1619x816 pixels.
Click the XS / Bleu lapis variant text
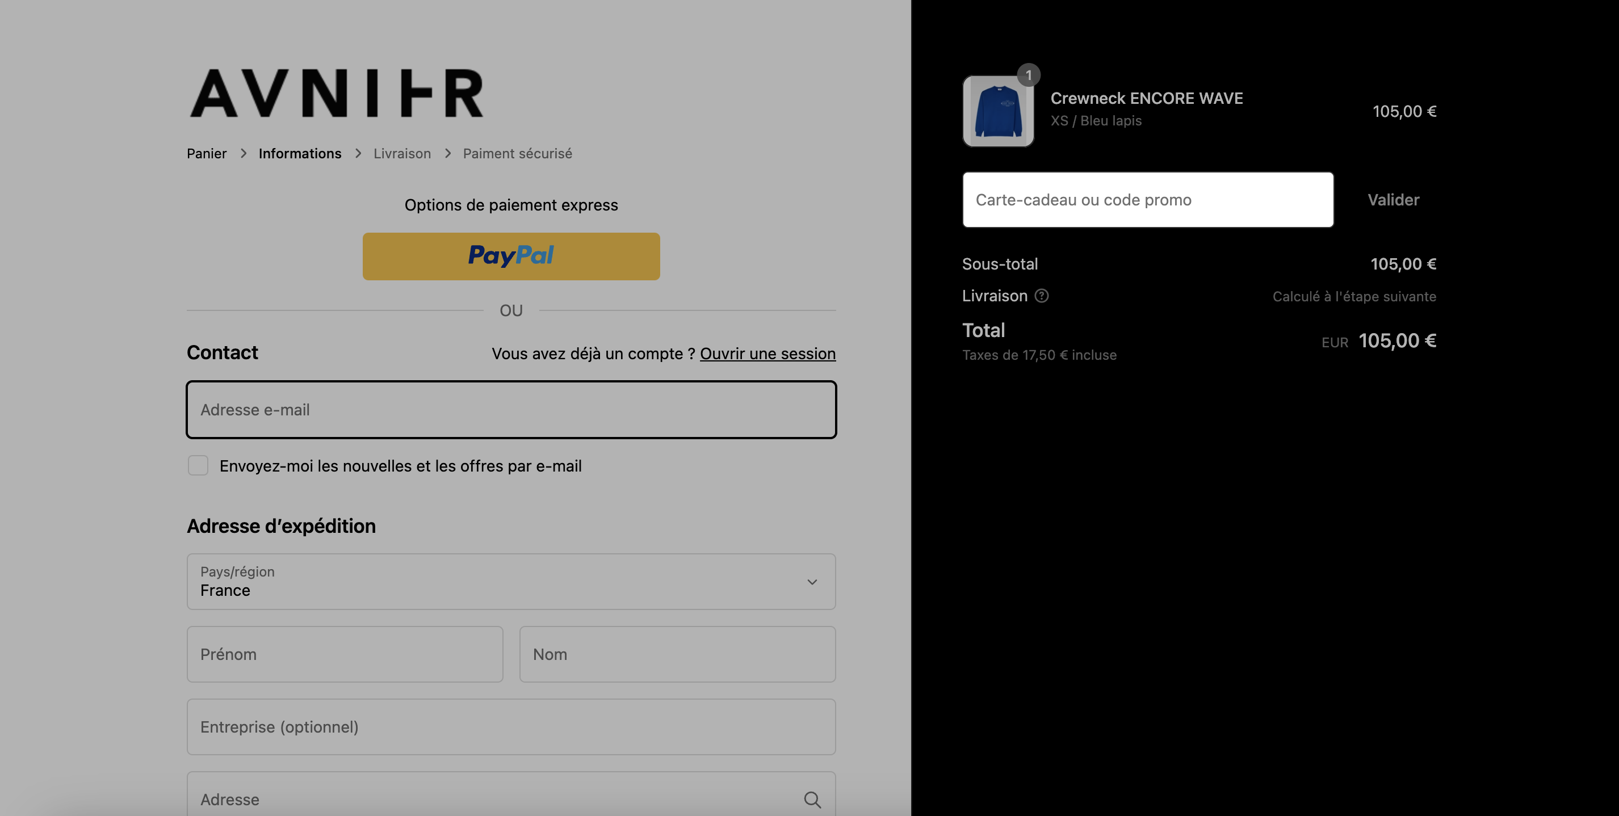[x=1096, y=121]
